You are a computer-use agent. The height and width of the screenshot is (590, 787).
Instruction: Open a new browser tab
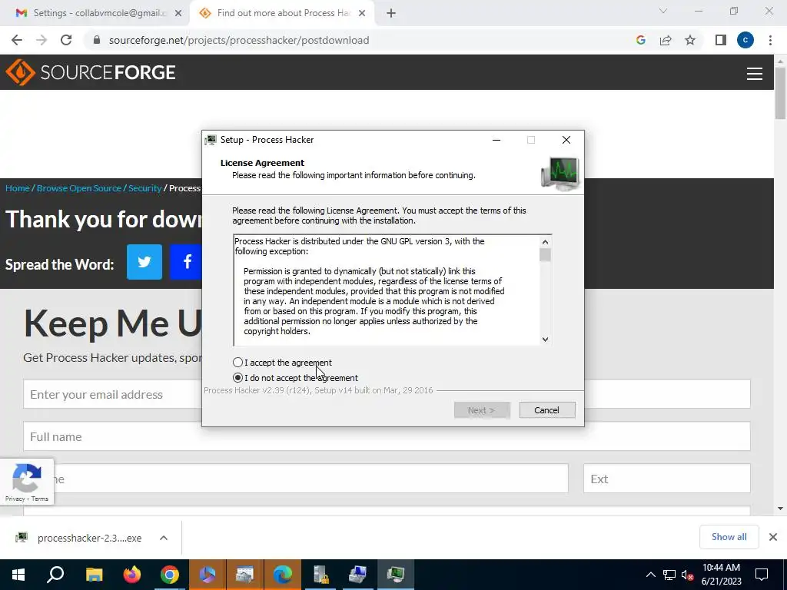[x=391, y=14]
